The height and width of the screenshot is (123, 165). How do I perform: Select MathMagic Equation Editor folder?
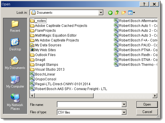[x=53, y=35]
